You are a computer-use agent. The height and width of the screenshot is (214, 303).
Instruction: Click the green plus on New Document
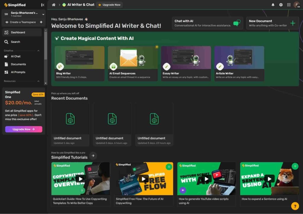[293, 23]
